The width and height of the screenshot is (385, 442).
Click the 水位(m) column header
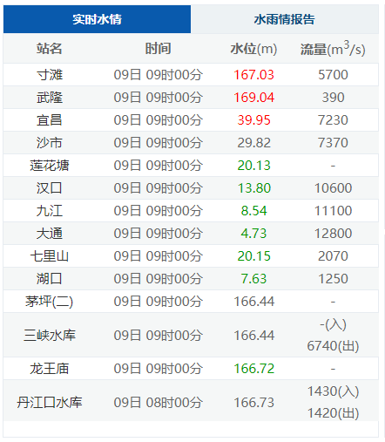coord(253,49)
